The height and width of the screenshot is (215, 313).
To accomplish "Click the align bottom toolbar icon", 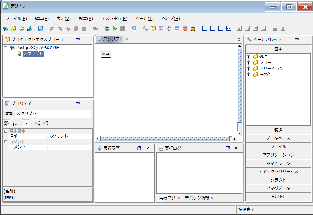I will tap(264, 29).
